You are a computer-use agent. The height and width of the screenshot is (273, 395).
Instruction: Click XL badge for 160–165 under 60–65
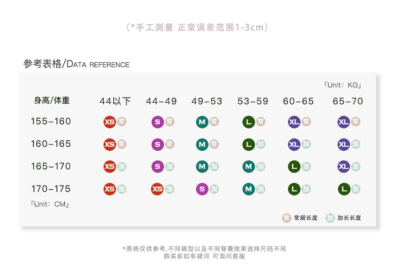tap(294, 144)
